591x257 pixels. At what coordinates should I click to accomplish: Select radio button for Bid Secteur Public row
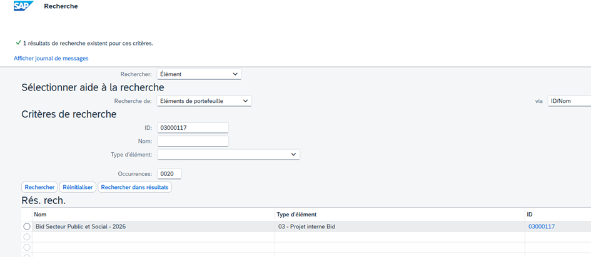tap(27, 226)
